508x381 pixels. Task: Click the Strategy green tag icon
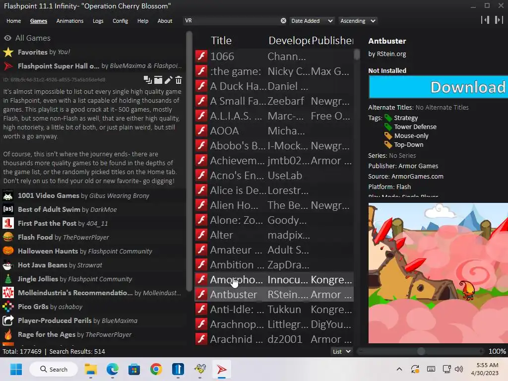(x=388, y=118)
